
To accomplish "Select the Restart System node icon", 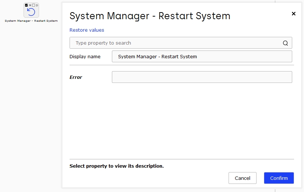I will (x=31, y=12).
